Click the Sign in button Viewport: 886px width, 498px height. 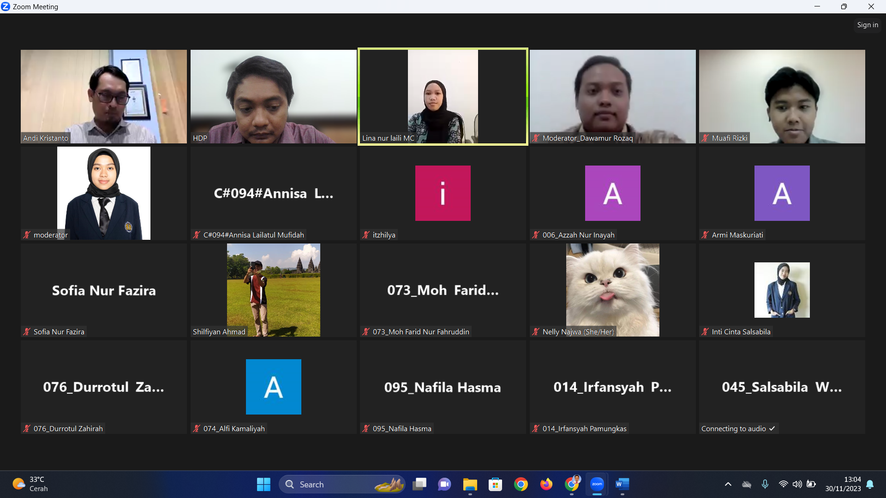868,25
